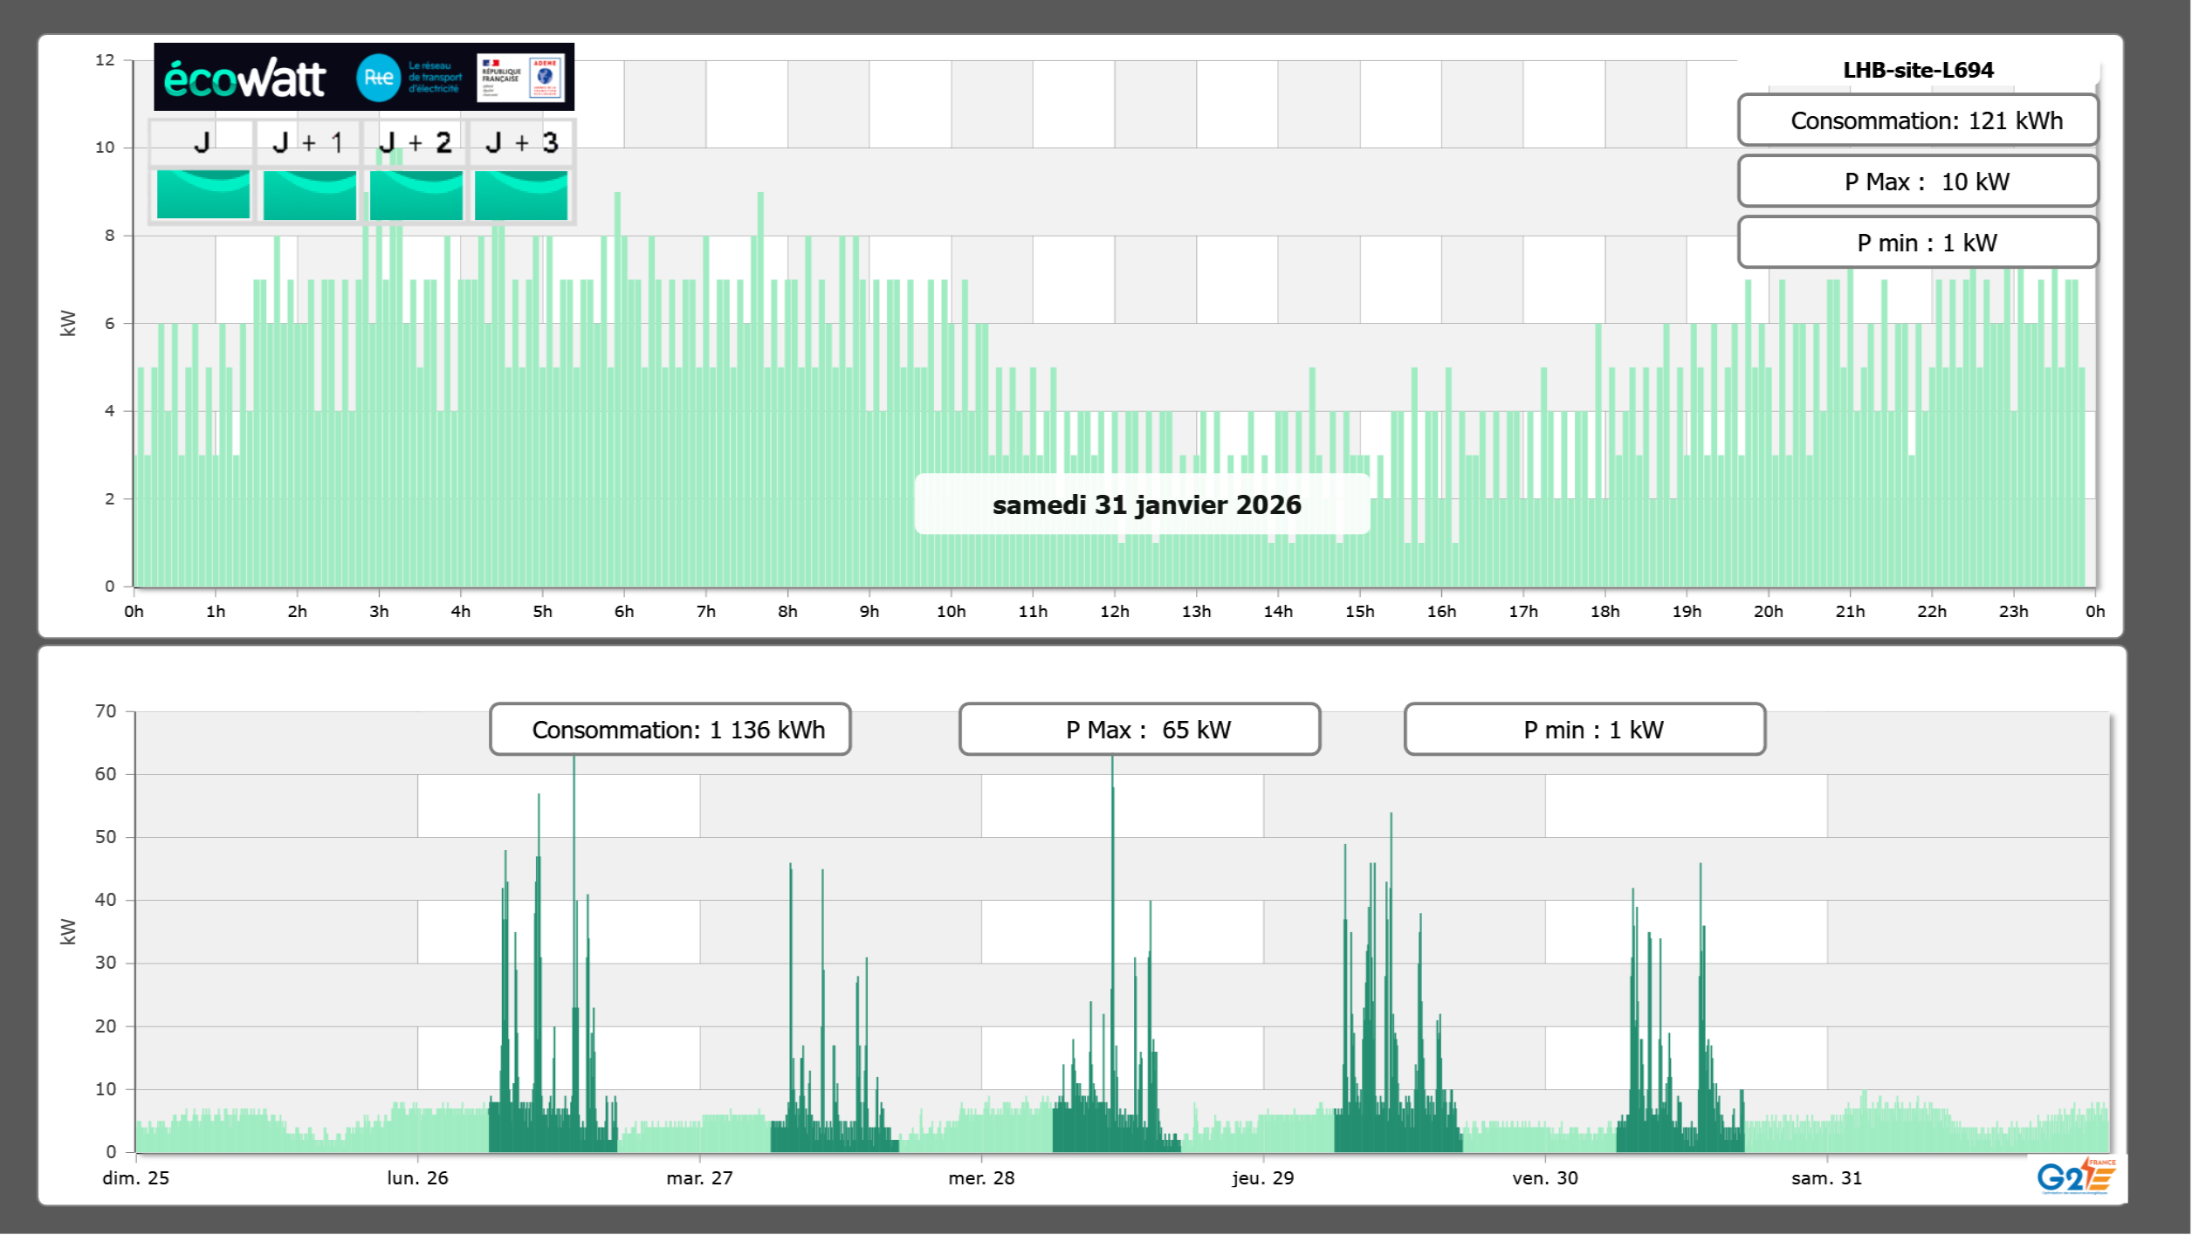Click the weekly P min : 1 kW box
Image resolution: width=2192 pixels, height=1235 pixels.
(1584, 730)
